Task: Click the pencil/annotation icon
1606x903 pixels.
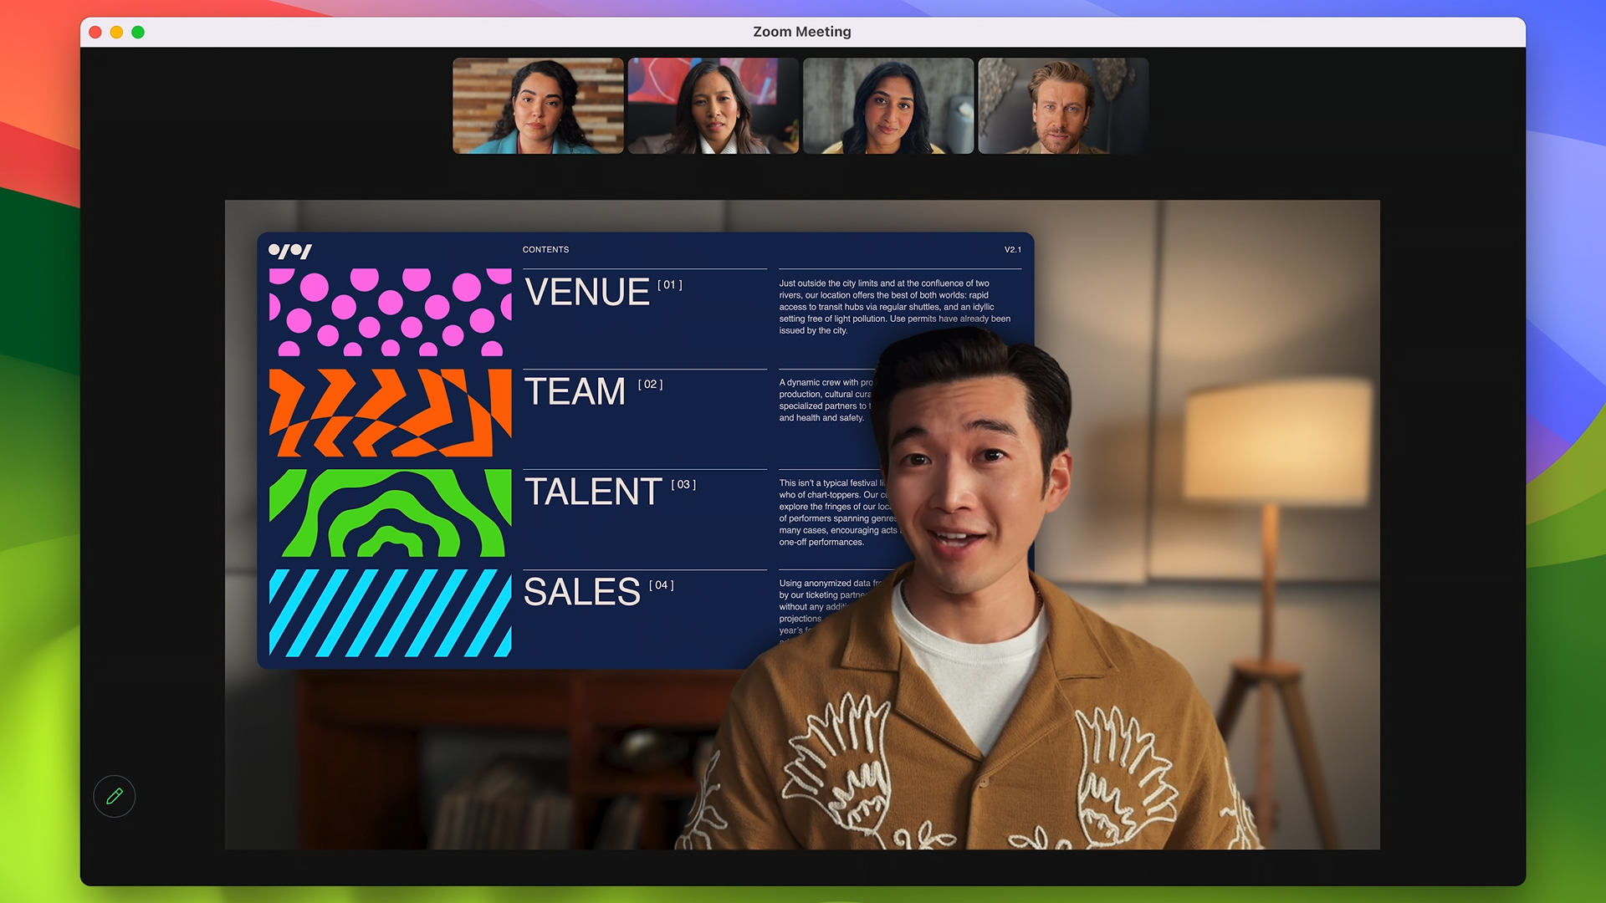Action: click(114, 795)
